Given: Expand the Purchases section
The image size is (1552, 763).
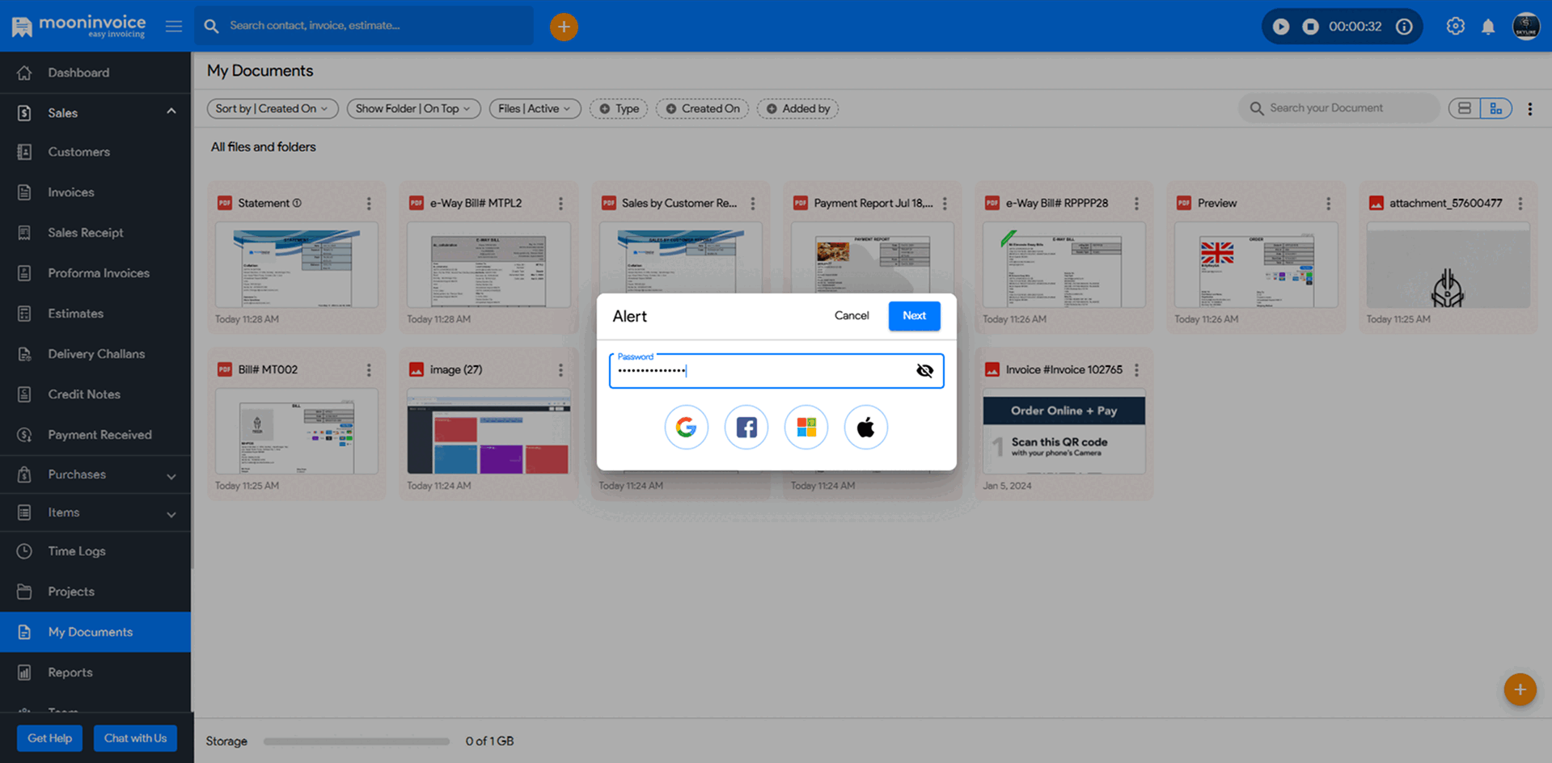Looking at the screenshot, I should [95, 474].
